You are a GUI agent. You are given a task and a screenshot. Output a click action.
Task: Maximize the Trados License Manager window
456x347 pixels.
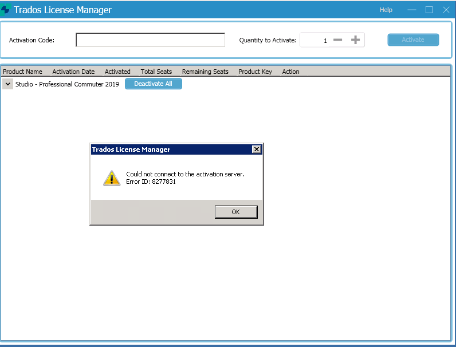pos(429,10)
